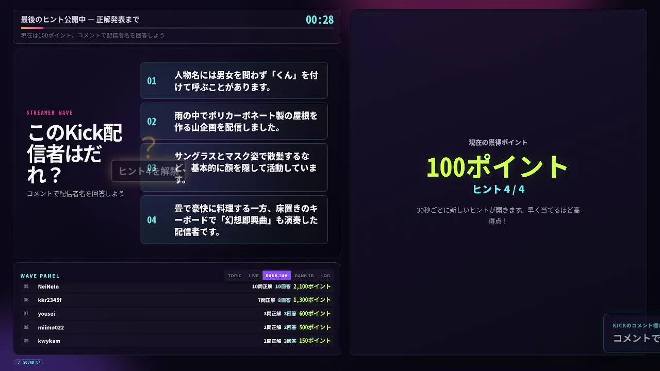The image size is (660, 371).
Task: Switch to the TOPIC tab
Action: [x=235, y=276]
